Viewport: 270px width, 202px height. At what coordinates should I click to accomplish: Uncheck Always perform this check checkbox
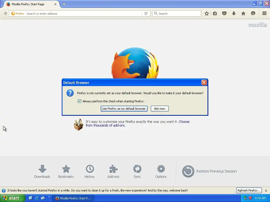[x=79, y=101]
